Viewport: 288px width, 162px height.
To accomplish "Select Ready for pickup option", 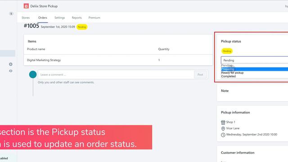I will click(254, 73).
